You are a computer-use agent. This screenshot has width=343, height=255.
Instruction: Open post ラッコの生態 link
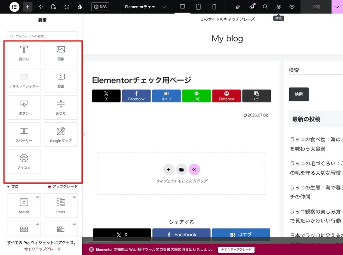point(316,192)
